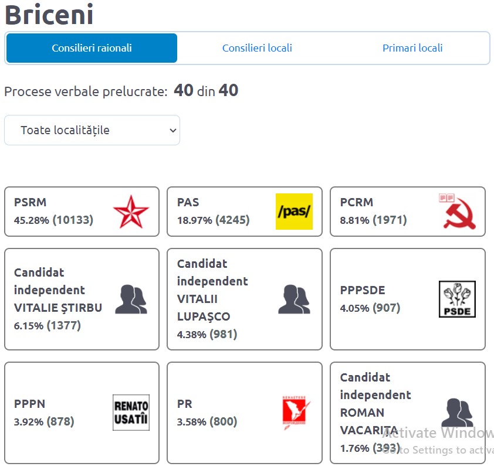This screenshot has height=470, width=494.
Task: Click the Briceni page heading
Action: (x=49, y=15)
